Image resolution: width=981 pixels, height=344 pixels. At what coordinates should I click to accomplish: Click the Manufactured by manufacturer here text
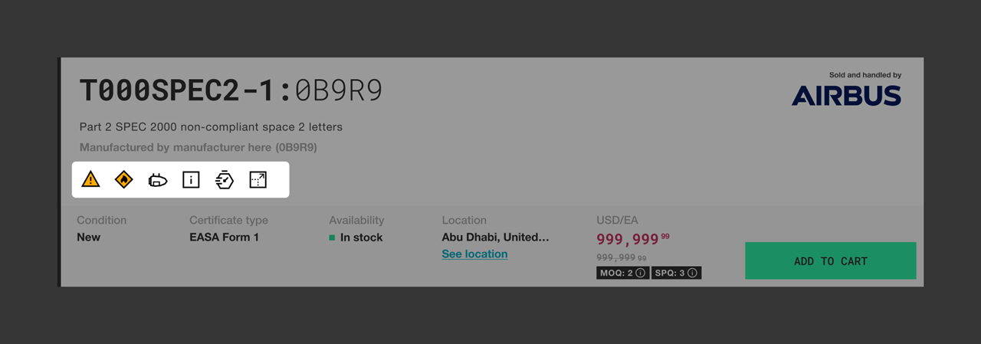click(x=198, y=146)
